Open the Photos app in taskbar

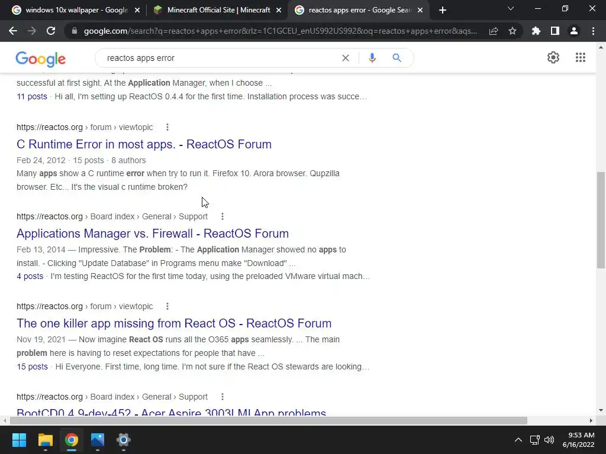tap(98, 440)
